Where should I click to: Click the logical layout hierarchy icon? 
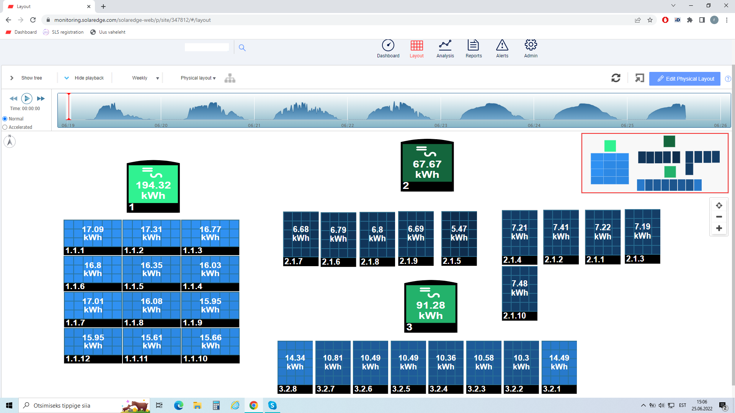[x=230, y=78]
